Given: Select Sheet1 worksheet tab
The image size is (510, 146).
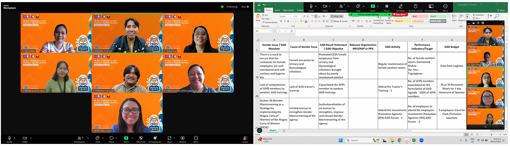Looking at the screenshot, I should point(273,130).
